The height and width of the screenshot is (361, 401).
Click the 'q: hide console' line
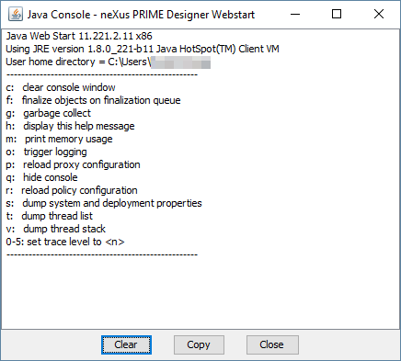[41, 177]
